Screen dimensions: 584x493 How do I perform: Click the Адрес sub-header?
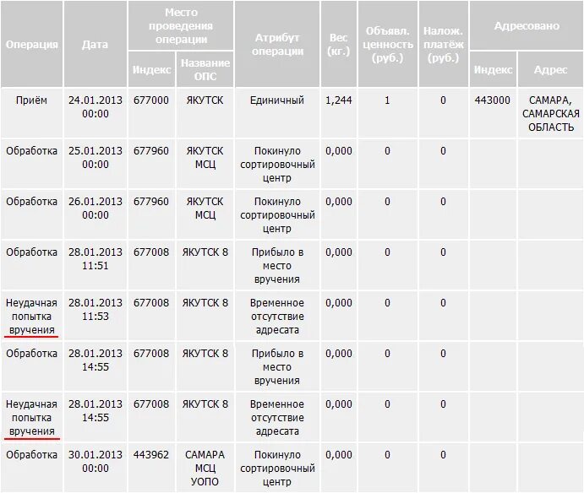550,69
